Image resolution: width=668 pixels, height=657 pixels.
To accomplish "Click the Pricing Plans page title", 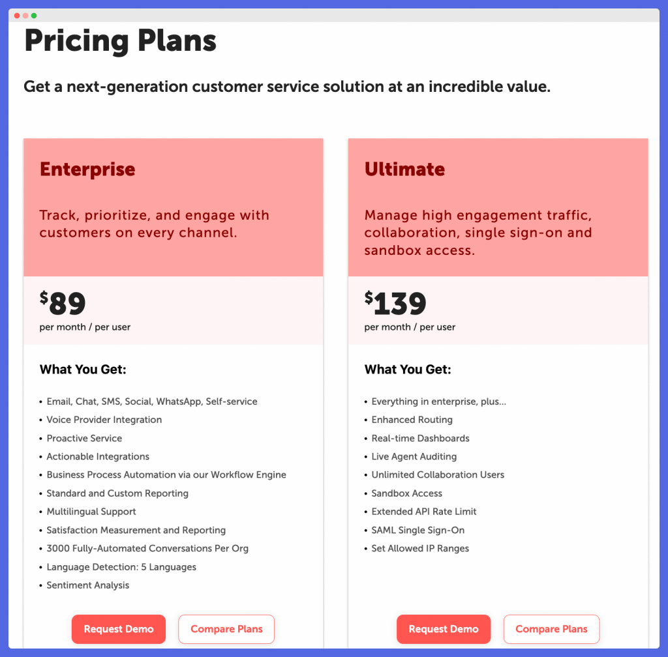I will click(x=120, y=41).
